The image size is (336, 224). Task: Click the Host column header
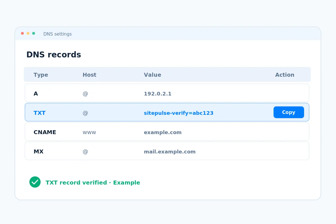tap(89, 75)
